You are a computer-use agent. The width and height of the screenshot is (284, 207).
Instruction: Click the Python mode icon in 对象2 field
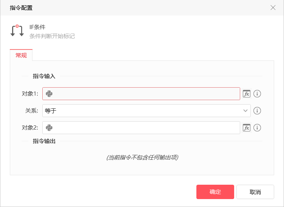coord(49,128)
